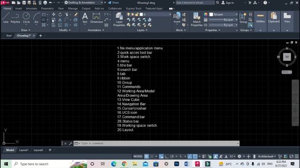Click the Customize command line wrench icon
Viewport: 300px width, 168px height.
tap(70, 143)
